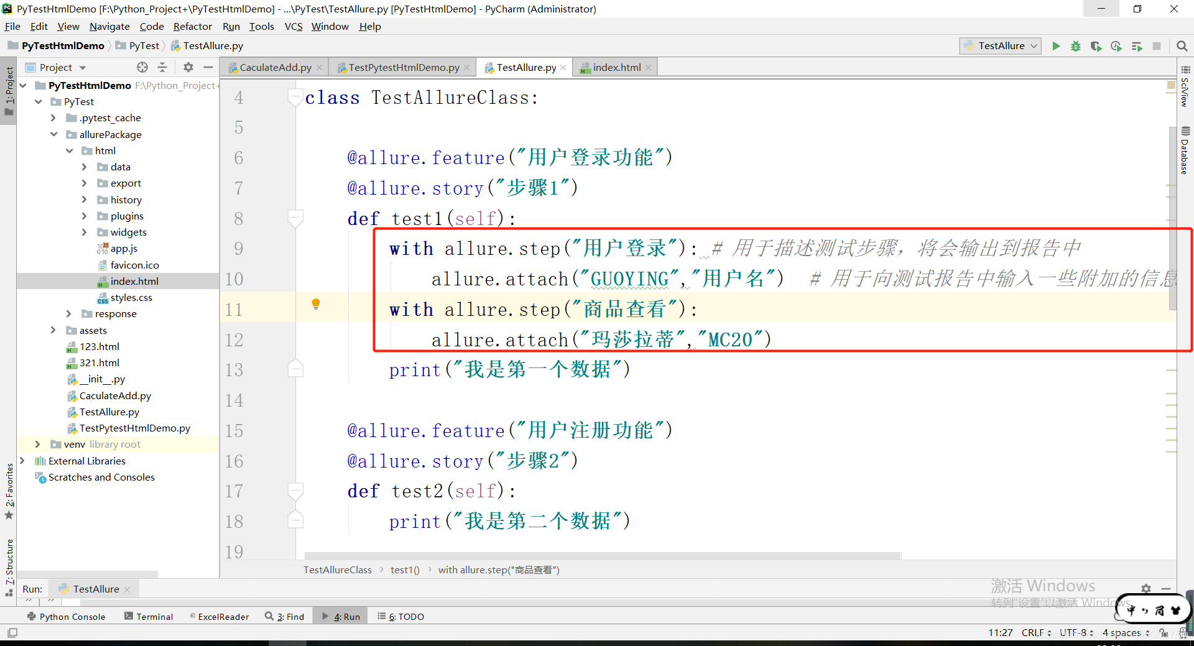1194x646 pixels.
Task: Toggle the Terminal tool window
Action: pos(149,616)
